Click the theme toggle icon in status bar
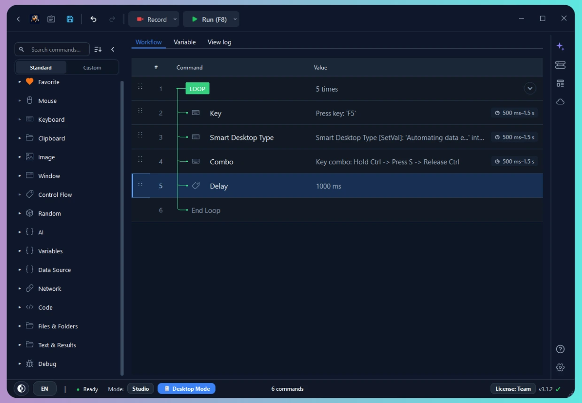The image size is (582, 403). pos(21,388)
